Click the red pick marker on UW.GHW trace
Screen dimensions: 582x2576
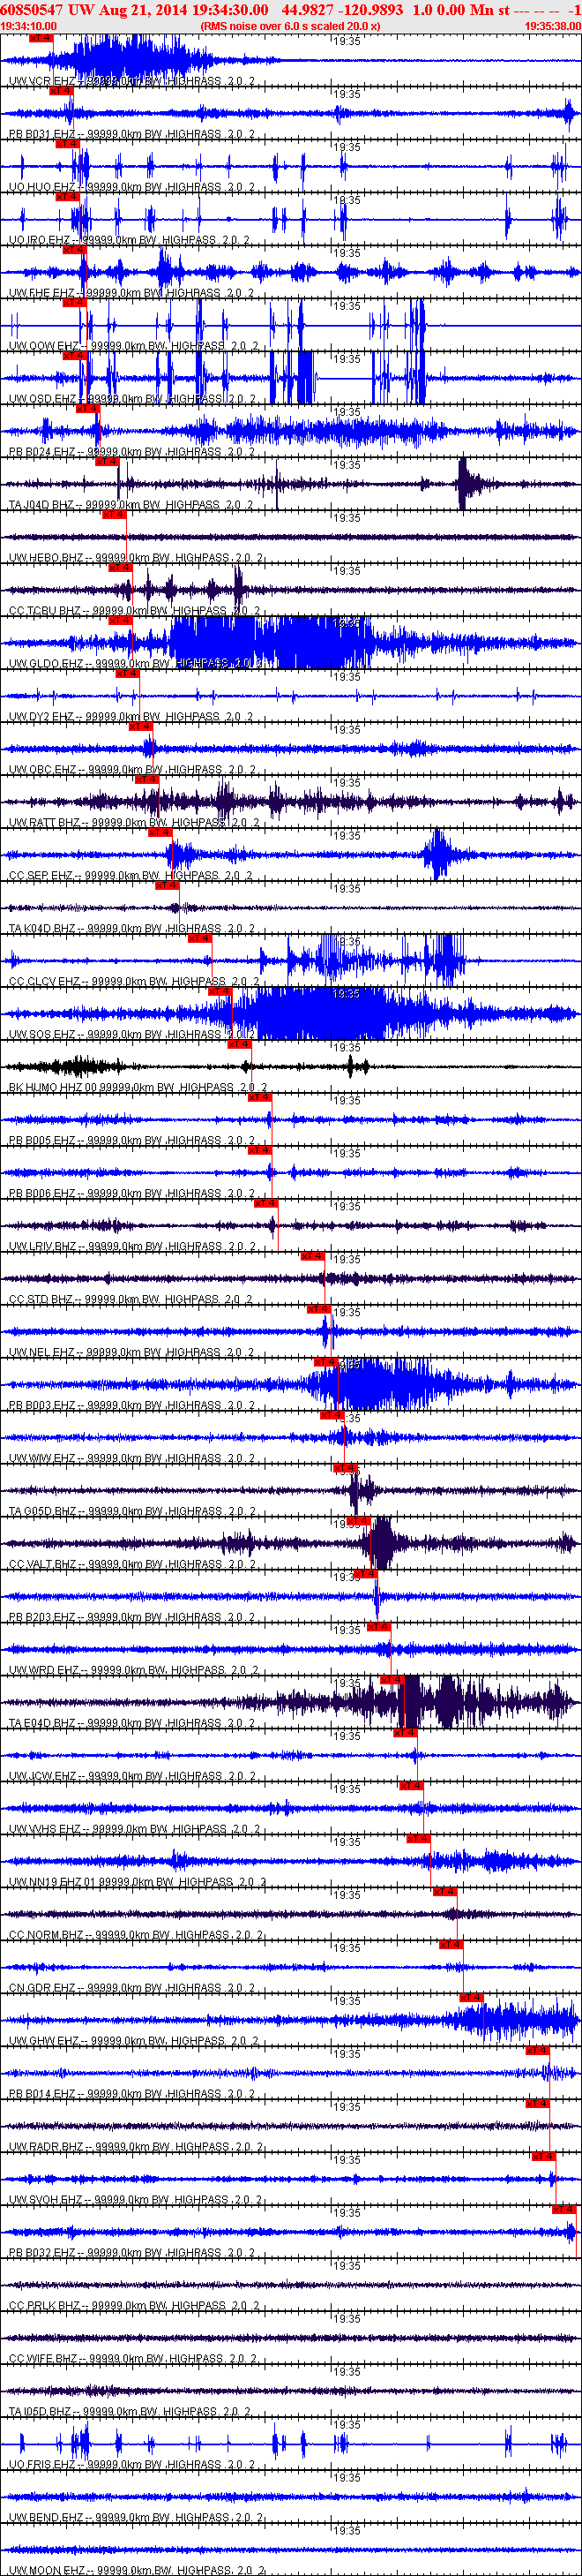click(471, 1998)
